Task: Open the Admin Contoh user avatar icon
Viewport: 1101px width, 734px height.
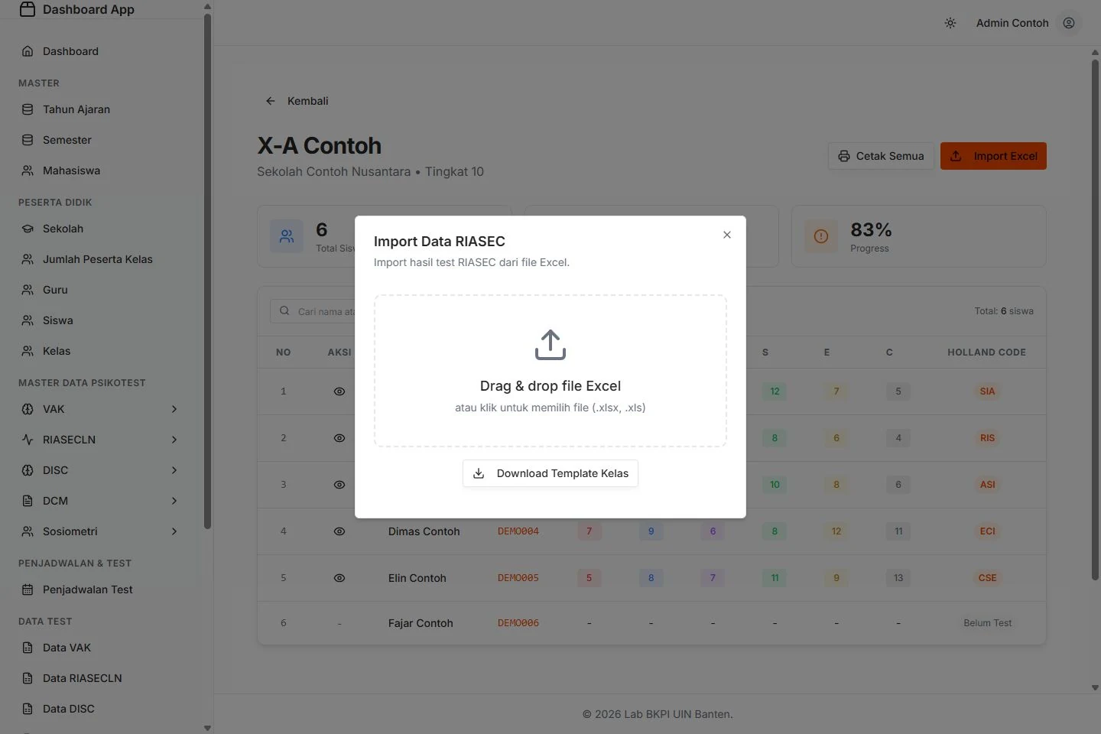Action: click(1069, 23)
